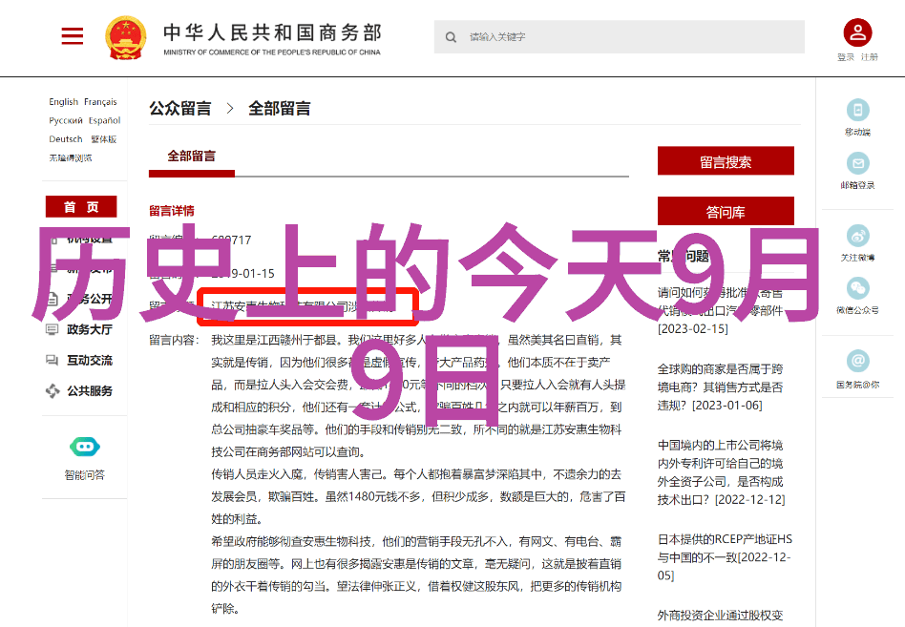
Task: Click the 留言搜索 button
Action: click(x=726, y=161)
